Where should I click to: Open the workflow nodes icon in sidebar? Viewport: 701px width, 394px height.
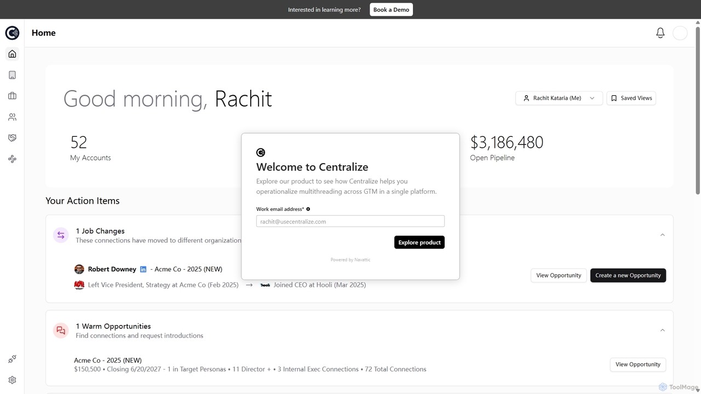(x=12, y=159)
